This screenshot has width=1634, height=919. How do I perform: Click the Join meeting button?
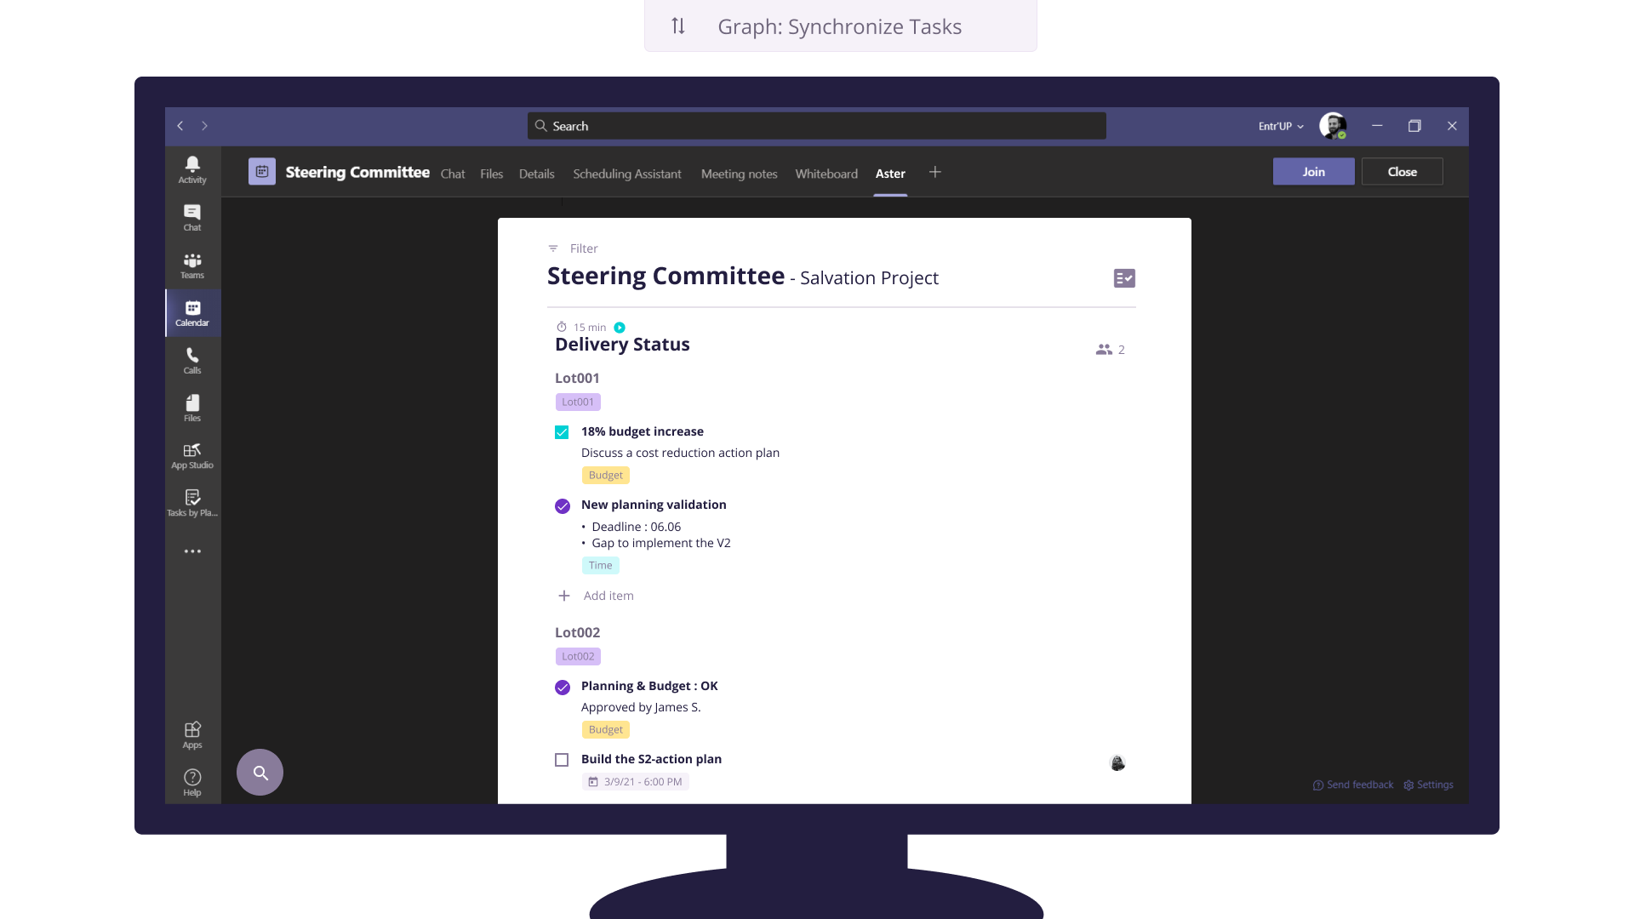[1312, 172]
